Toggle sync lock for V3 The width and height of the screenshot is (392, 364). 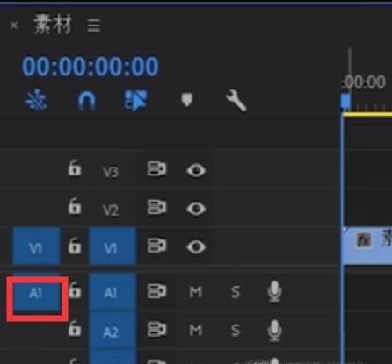click(x=156, y=168)
